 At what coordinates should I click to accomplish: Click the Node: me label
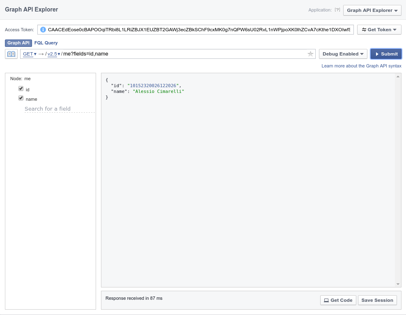[20, 79]
